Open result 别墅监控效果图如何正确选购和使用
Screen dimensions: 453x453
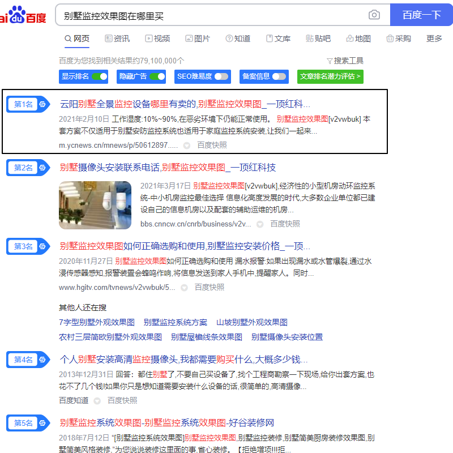coord(185,246)
